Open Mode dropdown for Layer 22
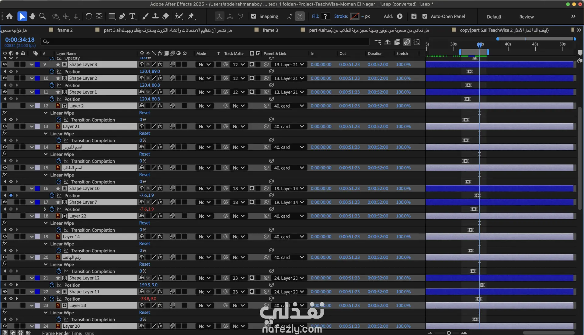The image size is (584, 335). (x=204, y=216)
